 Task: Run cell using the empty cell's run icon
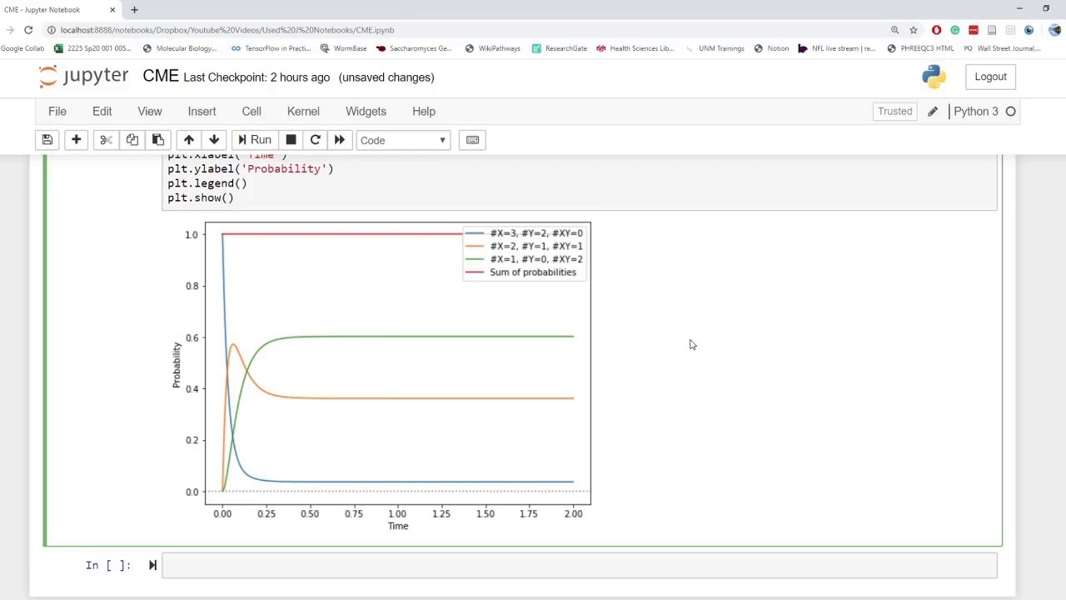tap(152, 565)
